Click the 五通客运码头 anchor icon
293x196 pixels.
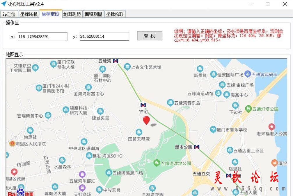[x=248, y=74]
